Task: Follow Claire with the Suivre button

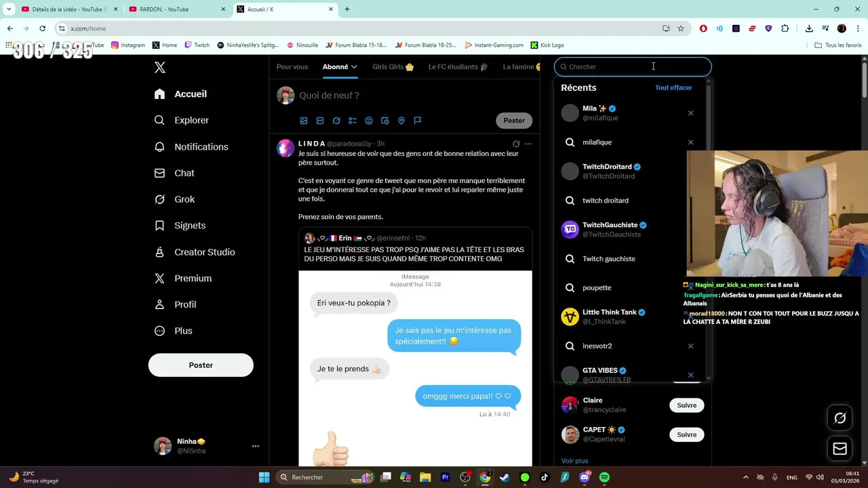Action: (x=686, y=405)
